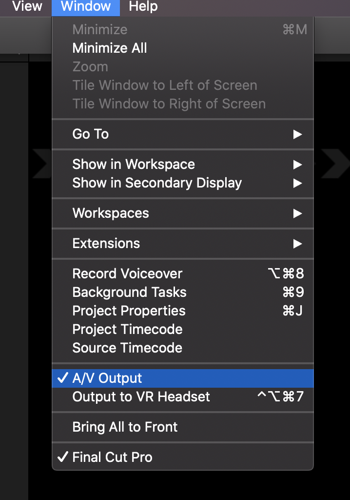The image size is (350, 500).
Task: Open the View menu
Action: point(27,7)
